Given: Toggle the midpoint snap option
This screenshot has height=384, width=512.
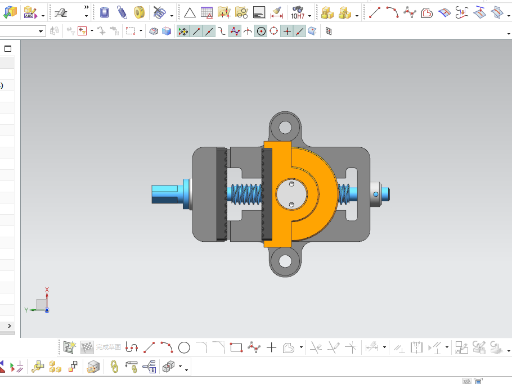Looking at the screenshot, I should [209, 31].
